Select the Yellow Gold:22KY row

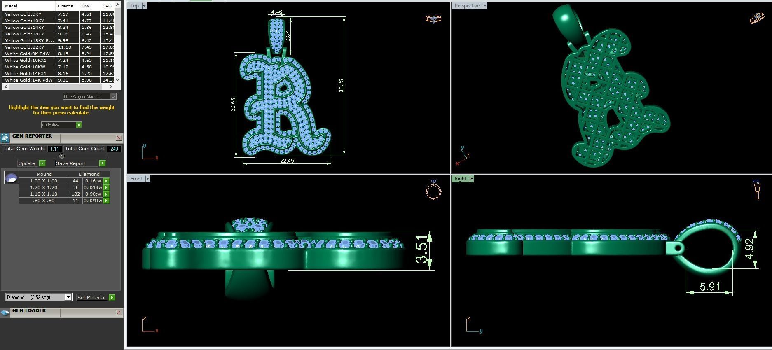[x=58, y=47]
